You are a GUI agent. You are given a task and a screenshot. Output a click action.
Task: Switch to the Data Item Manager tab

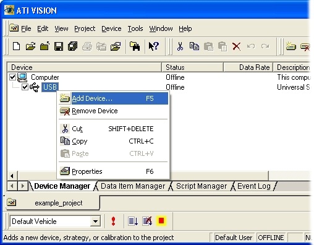[133, 186]
